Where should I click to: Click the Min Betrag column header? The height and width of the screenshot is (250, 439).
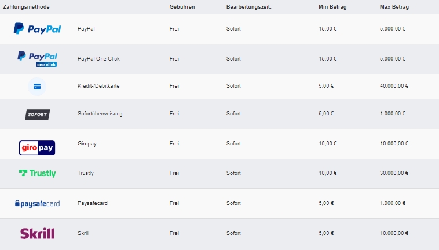[x=332, y=7]
